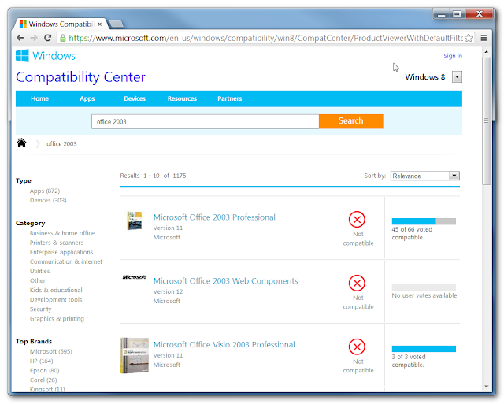Screen dimensions: 504x404
Task: Open the Office 2003 Professional box thumbnail
Action: pos(135,221)
